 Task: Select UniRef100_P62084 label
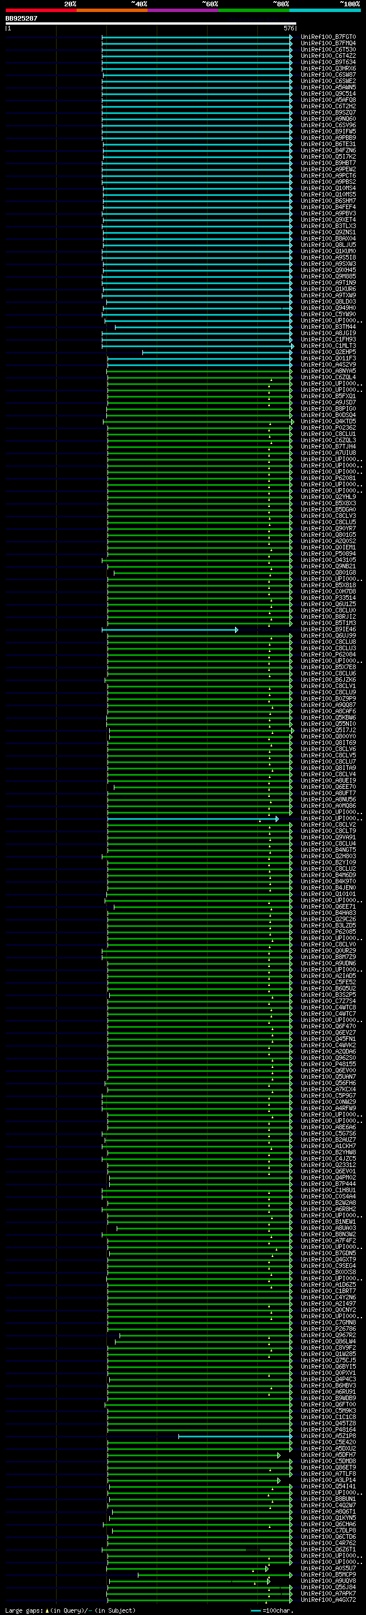tap(328, 654)
